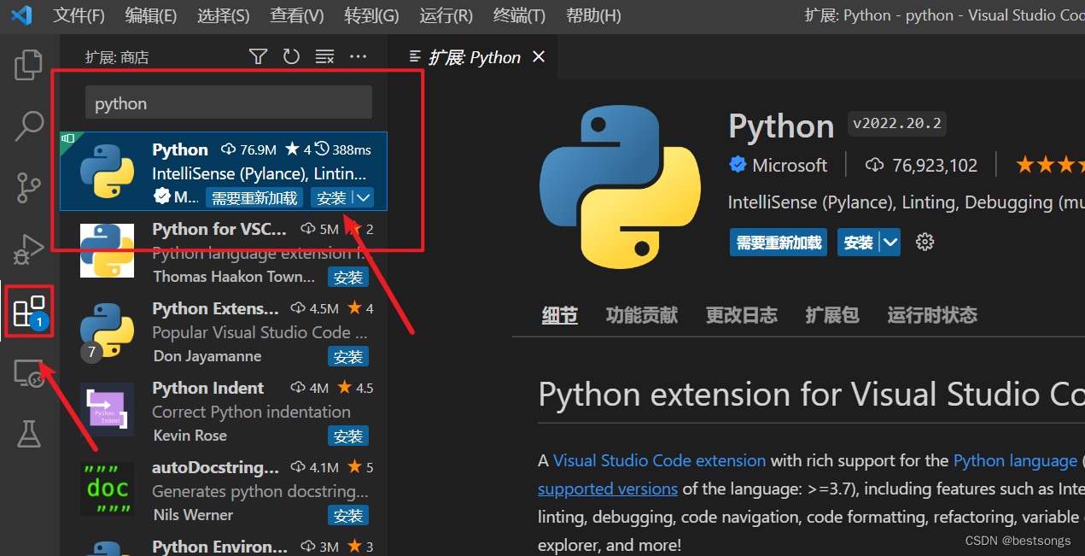Click the download count cloud icon in details
The image size is (1085, 556).
coord(874,165)
